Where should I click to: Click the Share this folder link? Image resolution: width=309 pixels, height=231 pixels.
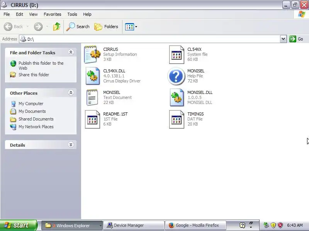pyautogui.click(x=34, y=75)
